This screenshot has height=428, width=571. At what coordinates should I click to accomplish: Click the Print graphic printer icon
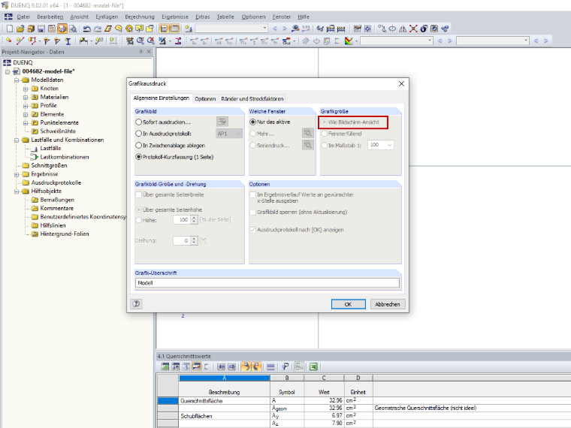[62, 29]
